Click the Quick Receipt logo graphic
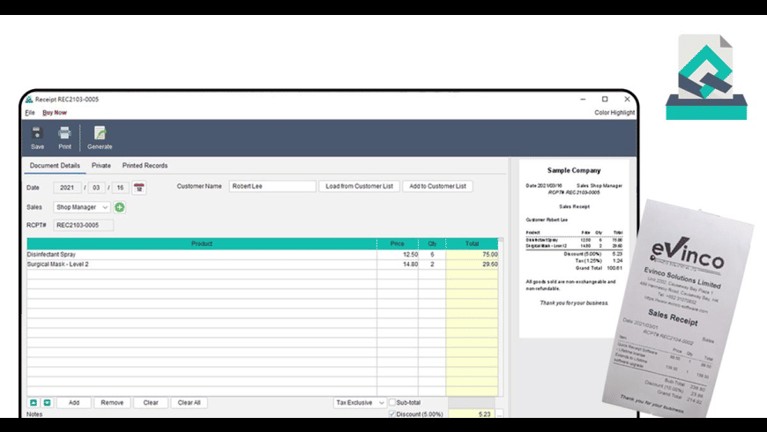767x432 pixels. 706,78
